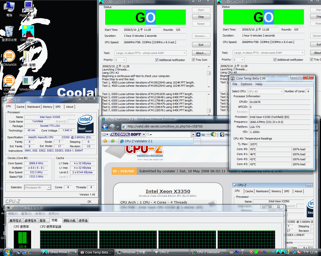This screenshot has width=321, height=256.
Task: Open the recent pages arrow beside IE forward button
Action: (x=118, y=127)
